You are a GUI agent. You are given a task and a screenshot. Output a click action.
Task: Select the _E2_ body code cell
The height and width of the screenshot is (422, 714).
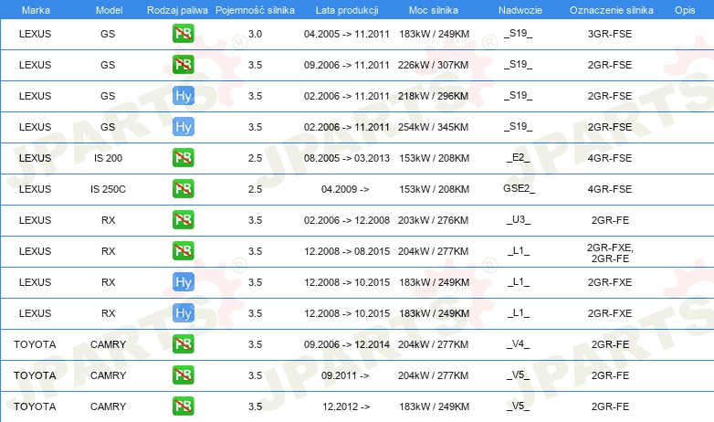tap(519, 158)
